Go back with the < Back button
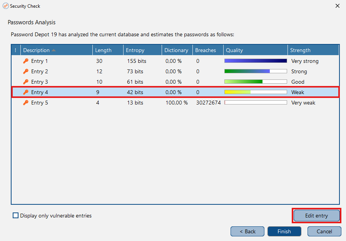 click(247, 231)
